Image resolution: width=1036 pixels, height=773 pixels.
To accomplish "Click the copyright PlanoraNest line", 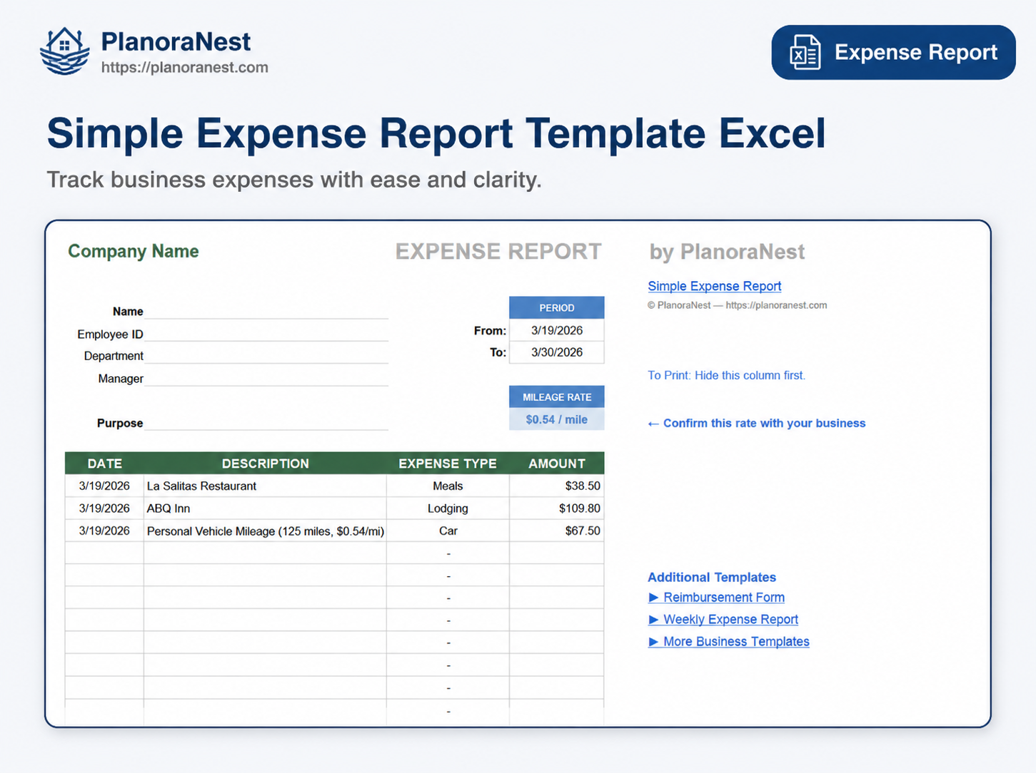I will (738, 305).
